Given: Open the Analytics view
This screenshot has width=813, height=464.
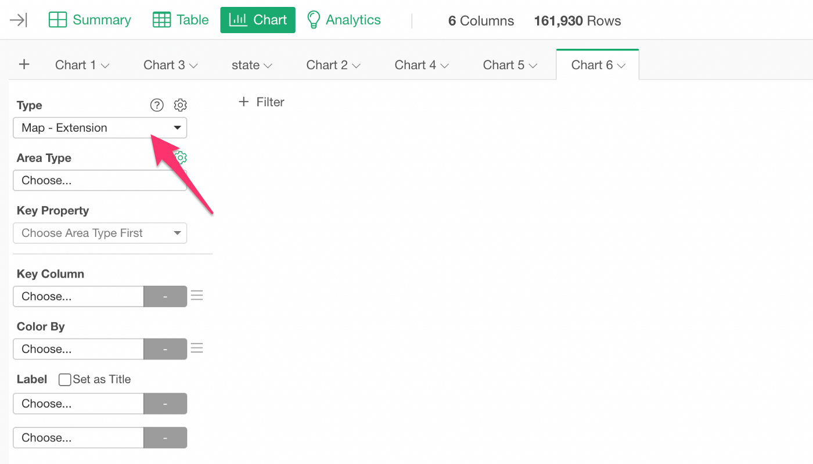Looking at the screenshot, I should tap(343, 20).
